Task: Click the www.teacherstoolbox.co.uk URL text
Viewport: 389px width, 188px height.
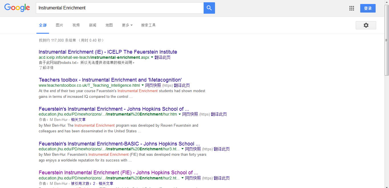Action: pyautogui.click(x=89, y=85)
